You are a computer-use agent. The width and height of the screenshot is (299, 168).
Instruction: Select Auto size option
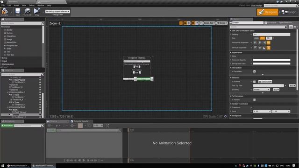pyautogui.click(x=256, y=38)
